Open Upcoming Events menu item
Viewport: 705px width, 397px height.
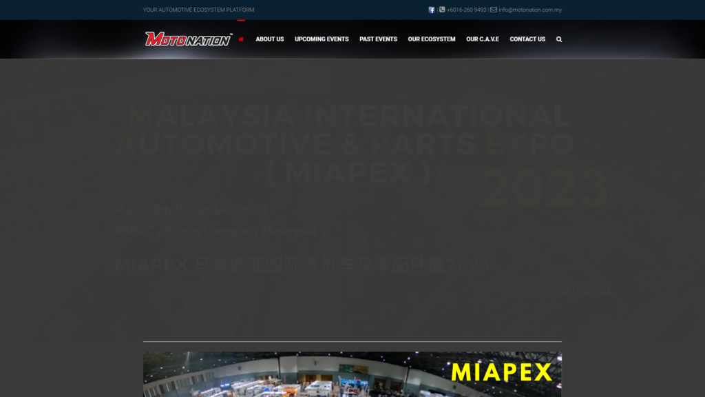322,39
